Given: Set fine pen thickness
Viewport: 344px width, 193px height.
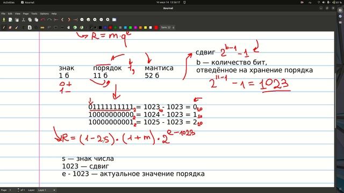Looking at the screenshot, I should click(x=87, y=27).
